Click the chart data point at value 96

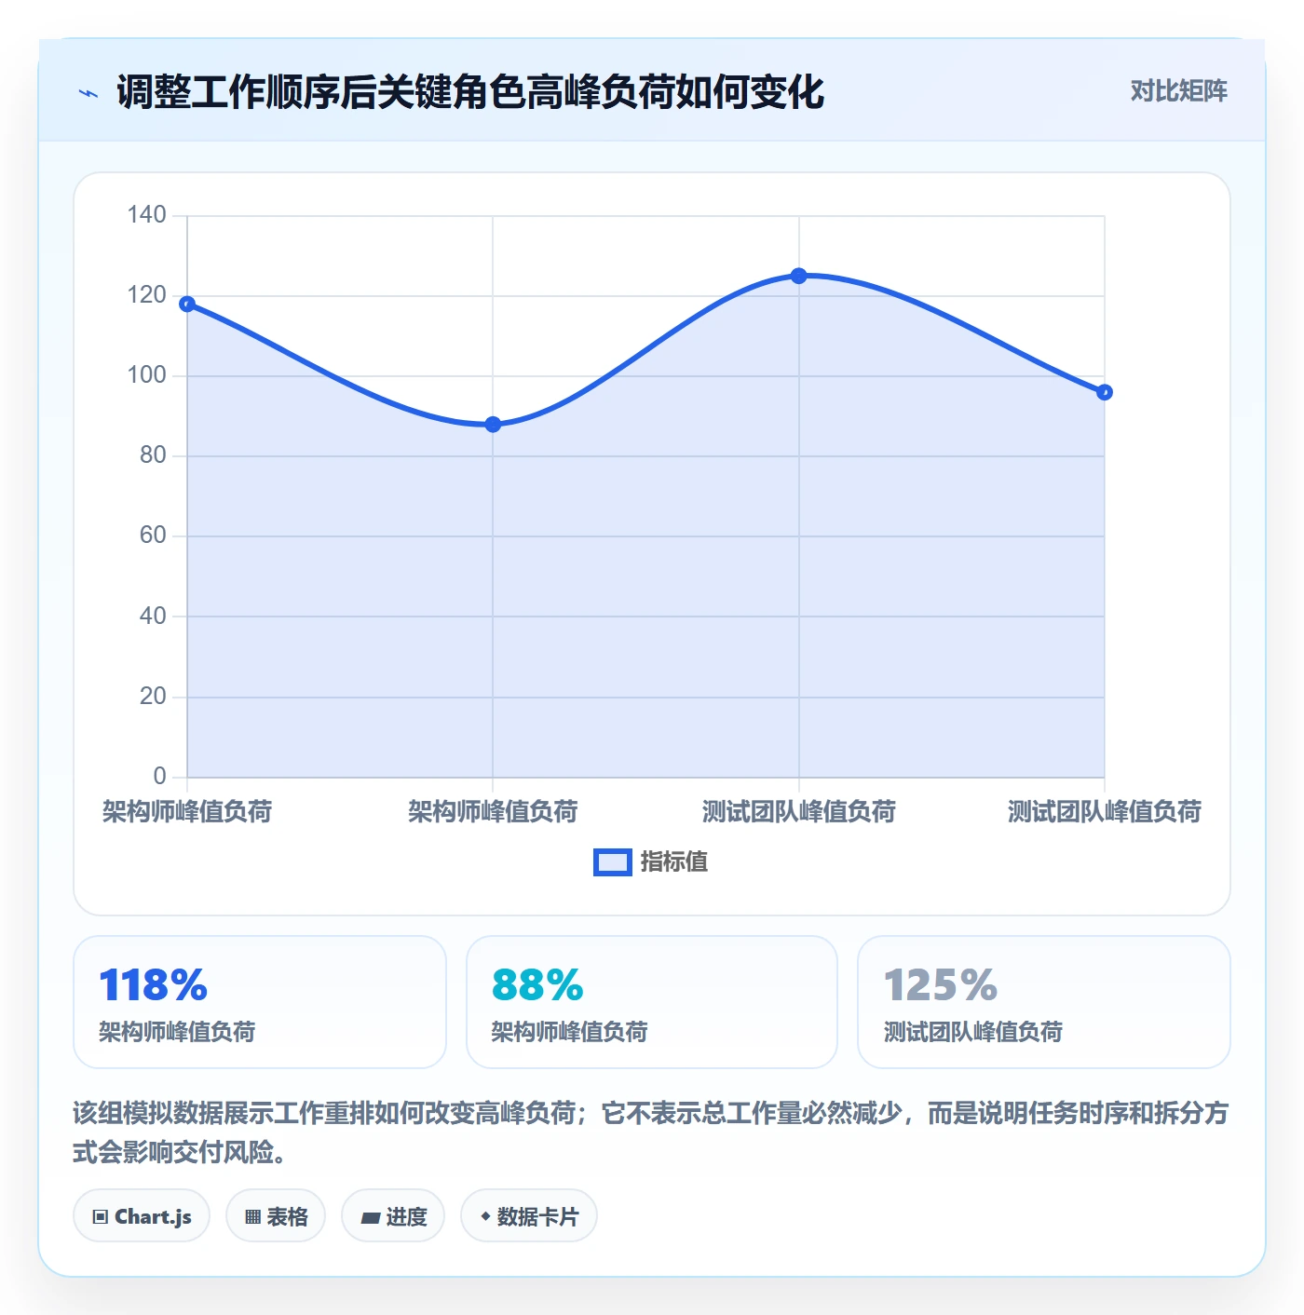coord(1105,392)
